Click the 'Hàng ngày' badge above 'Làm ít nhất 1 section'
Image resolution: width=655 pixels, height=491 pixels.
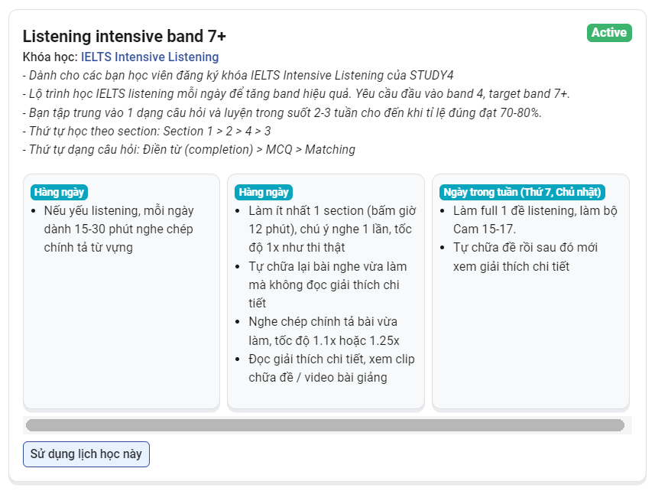point(264,192)
